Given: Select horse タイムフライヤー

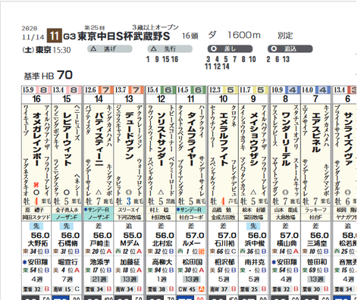Looking at the screenshot, I should pyautogui.click(x=191, y=139).
